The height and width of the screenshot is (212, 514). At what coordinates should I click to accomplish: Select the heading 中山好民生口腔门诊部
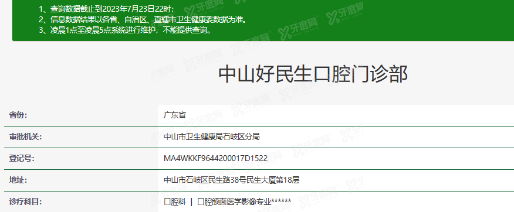pyautogui.click(x=313, y=74)
